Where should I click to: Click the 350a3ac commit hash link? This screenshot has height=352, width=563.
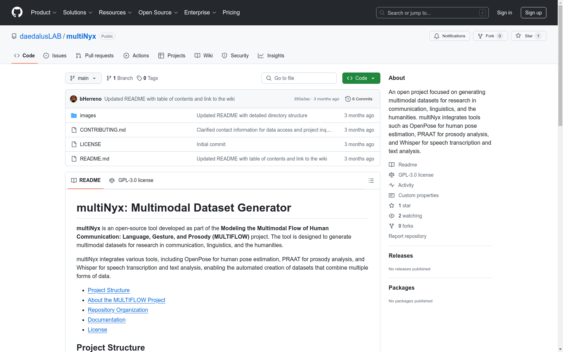tap(302, 99)
